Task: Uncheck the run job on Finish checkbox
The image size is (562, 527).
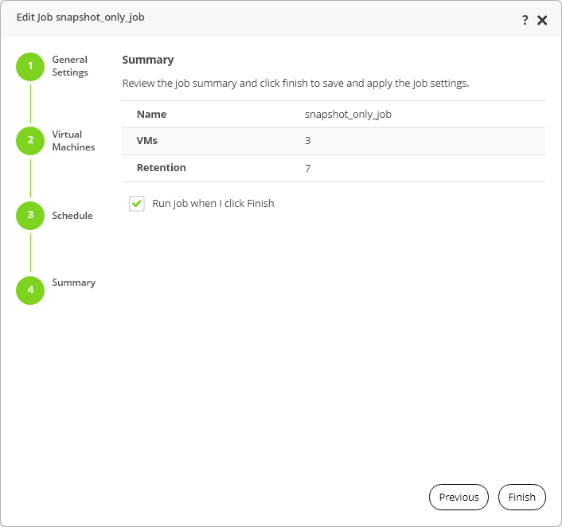Action: [137, 204]
